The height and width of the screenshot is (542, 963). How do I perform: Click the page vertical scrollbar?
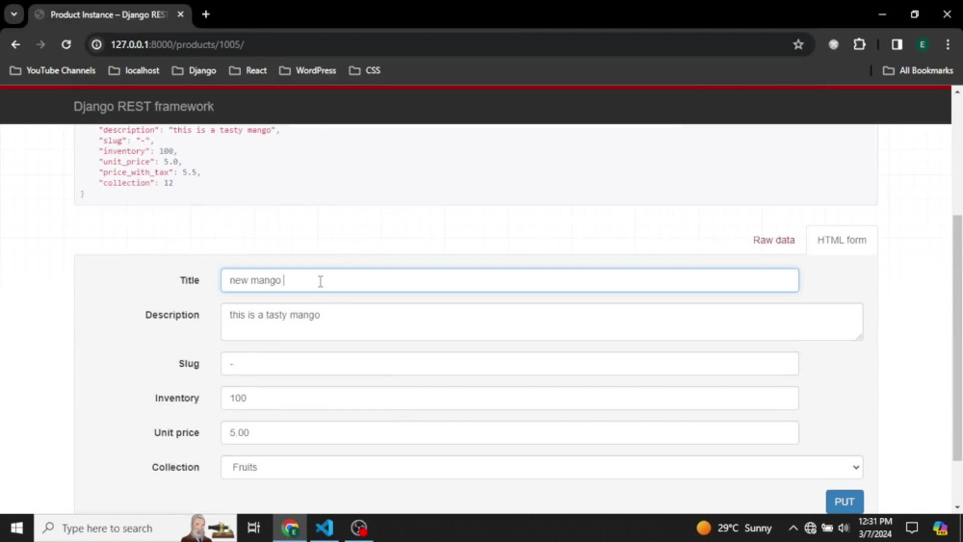[x=956, y=337]
